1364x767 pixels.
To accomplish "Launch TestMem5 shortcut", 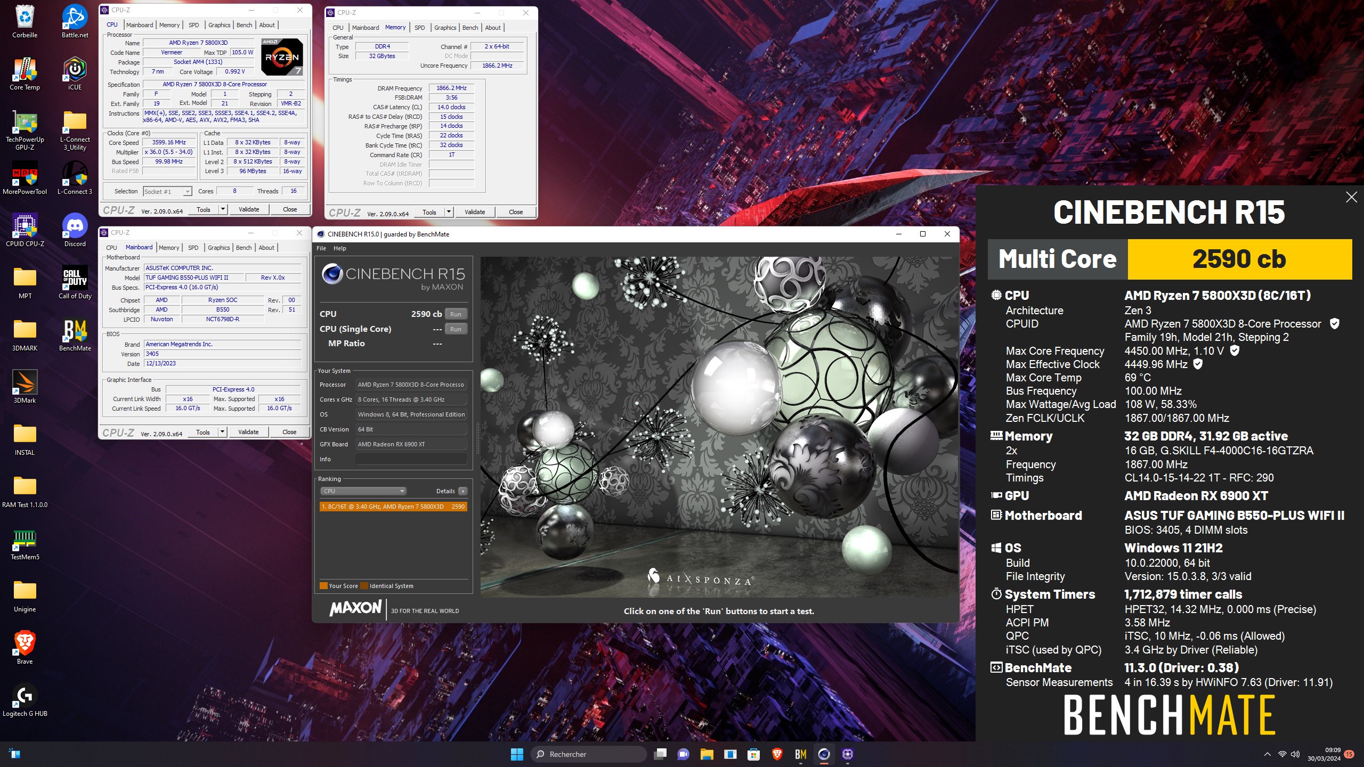I will 25,543.
